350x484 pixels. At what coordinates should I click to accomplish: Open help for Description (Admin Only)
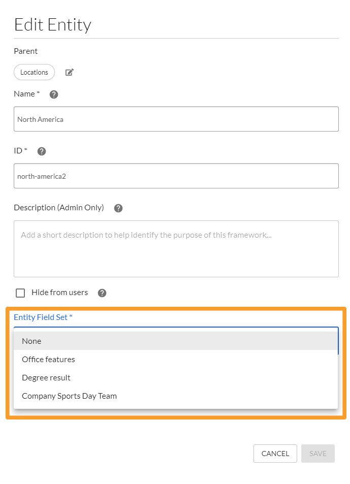(118, 208)
